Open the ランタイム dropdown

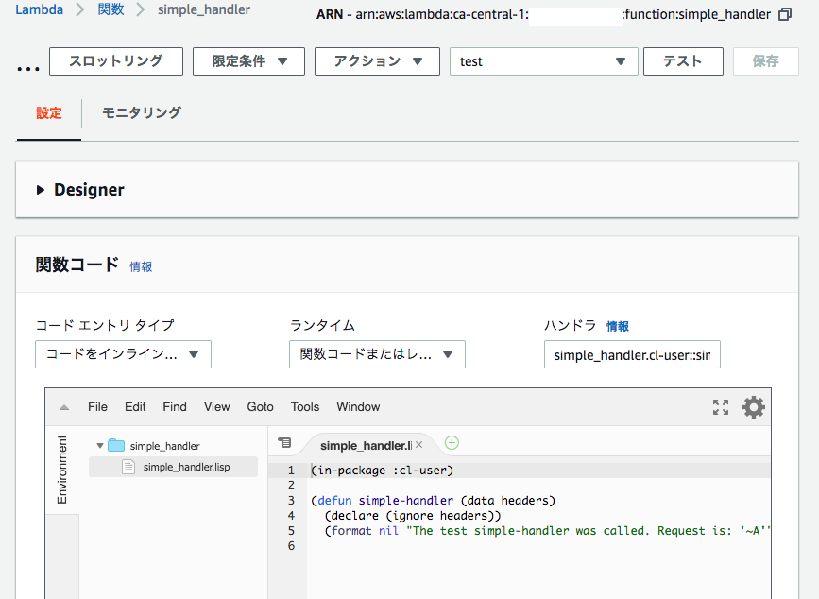click(377, 354)
